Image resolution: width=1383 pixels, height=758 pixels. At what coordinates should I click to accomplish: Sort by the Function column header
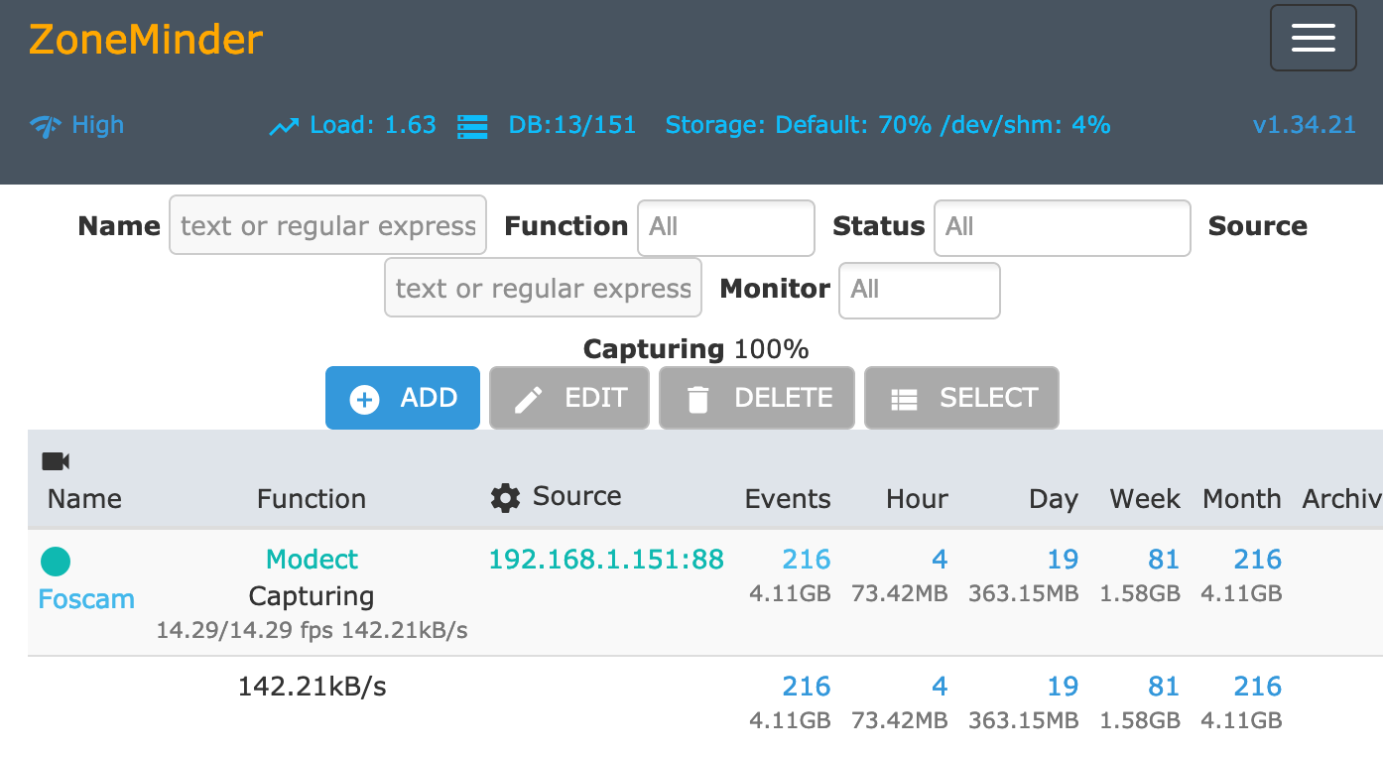pos(312,499)
